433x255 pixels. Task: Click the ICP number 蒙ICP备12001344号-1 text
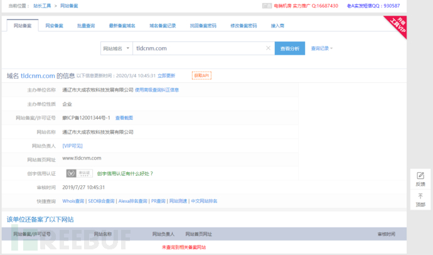[x=86, y=117]
